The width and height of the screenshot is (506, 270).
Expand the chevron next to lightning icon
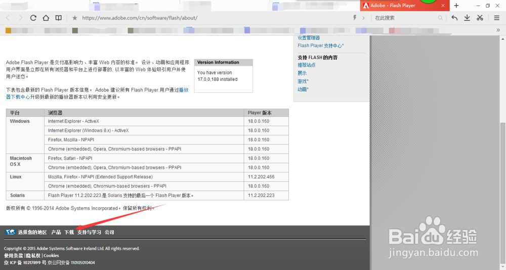tap(363, 18)
